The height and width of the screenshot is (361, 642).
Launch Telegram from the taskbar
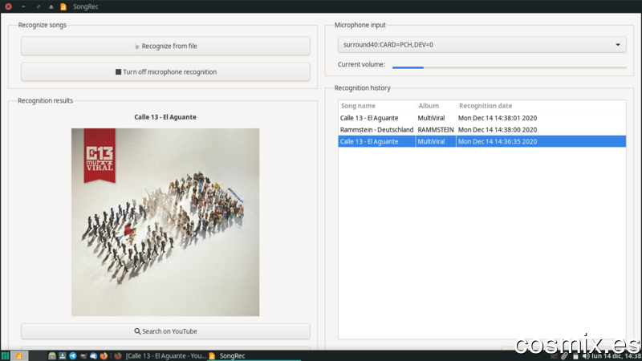[73, 355]
